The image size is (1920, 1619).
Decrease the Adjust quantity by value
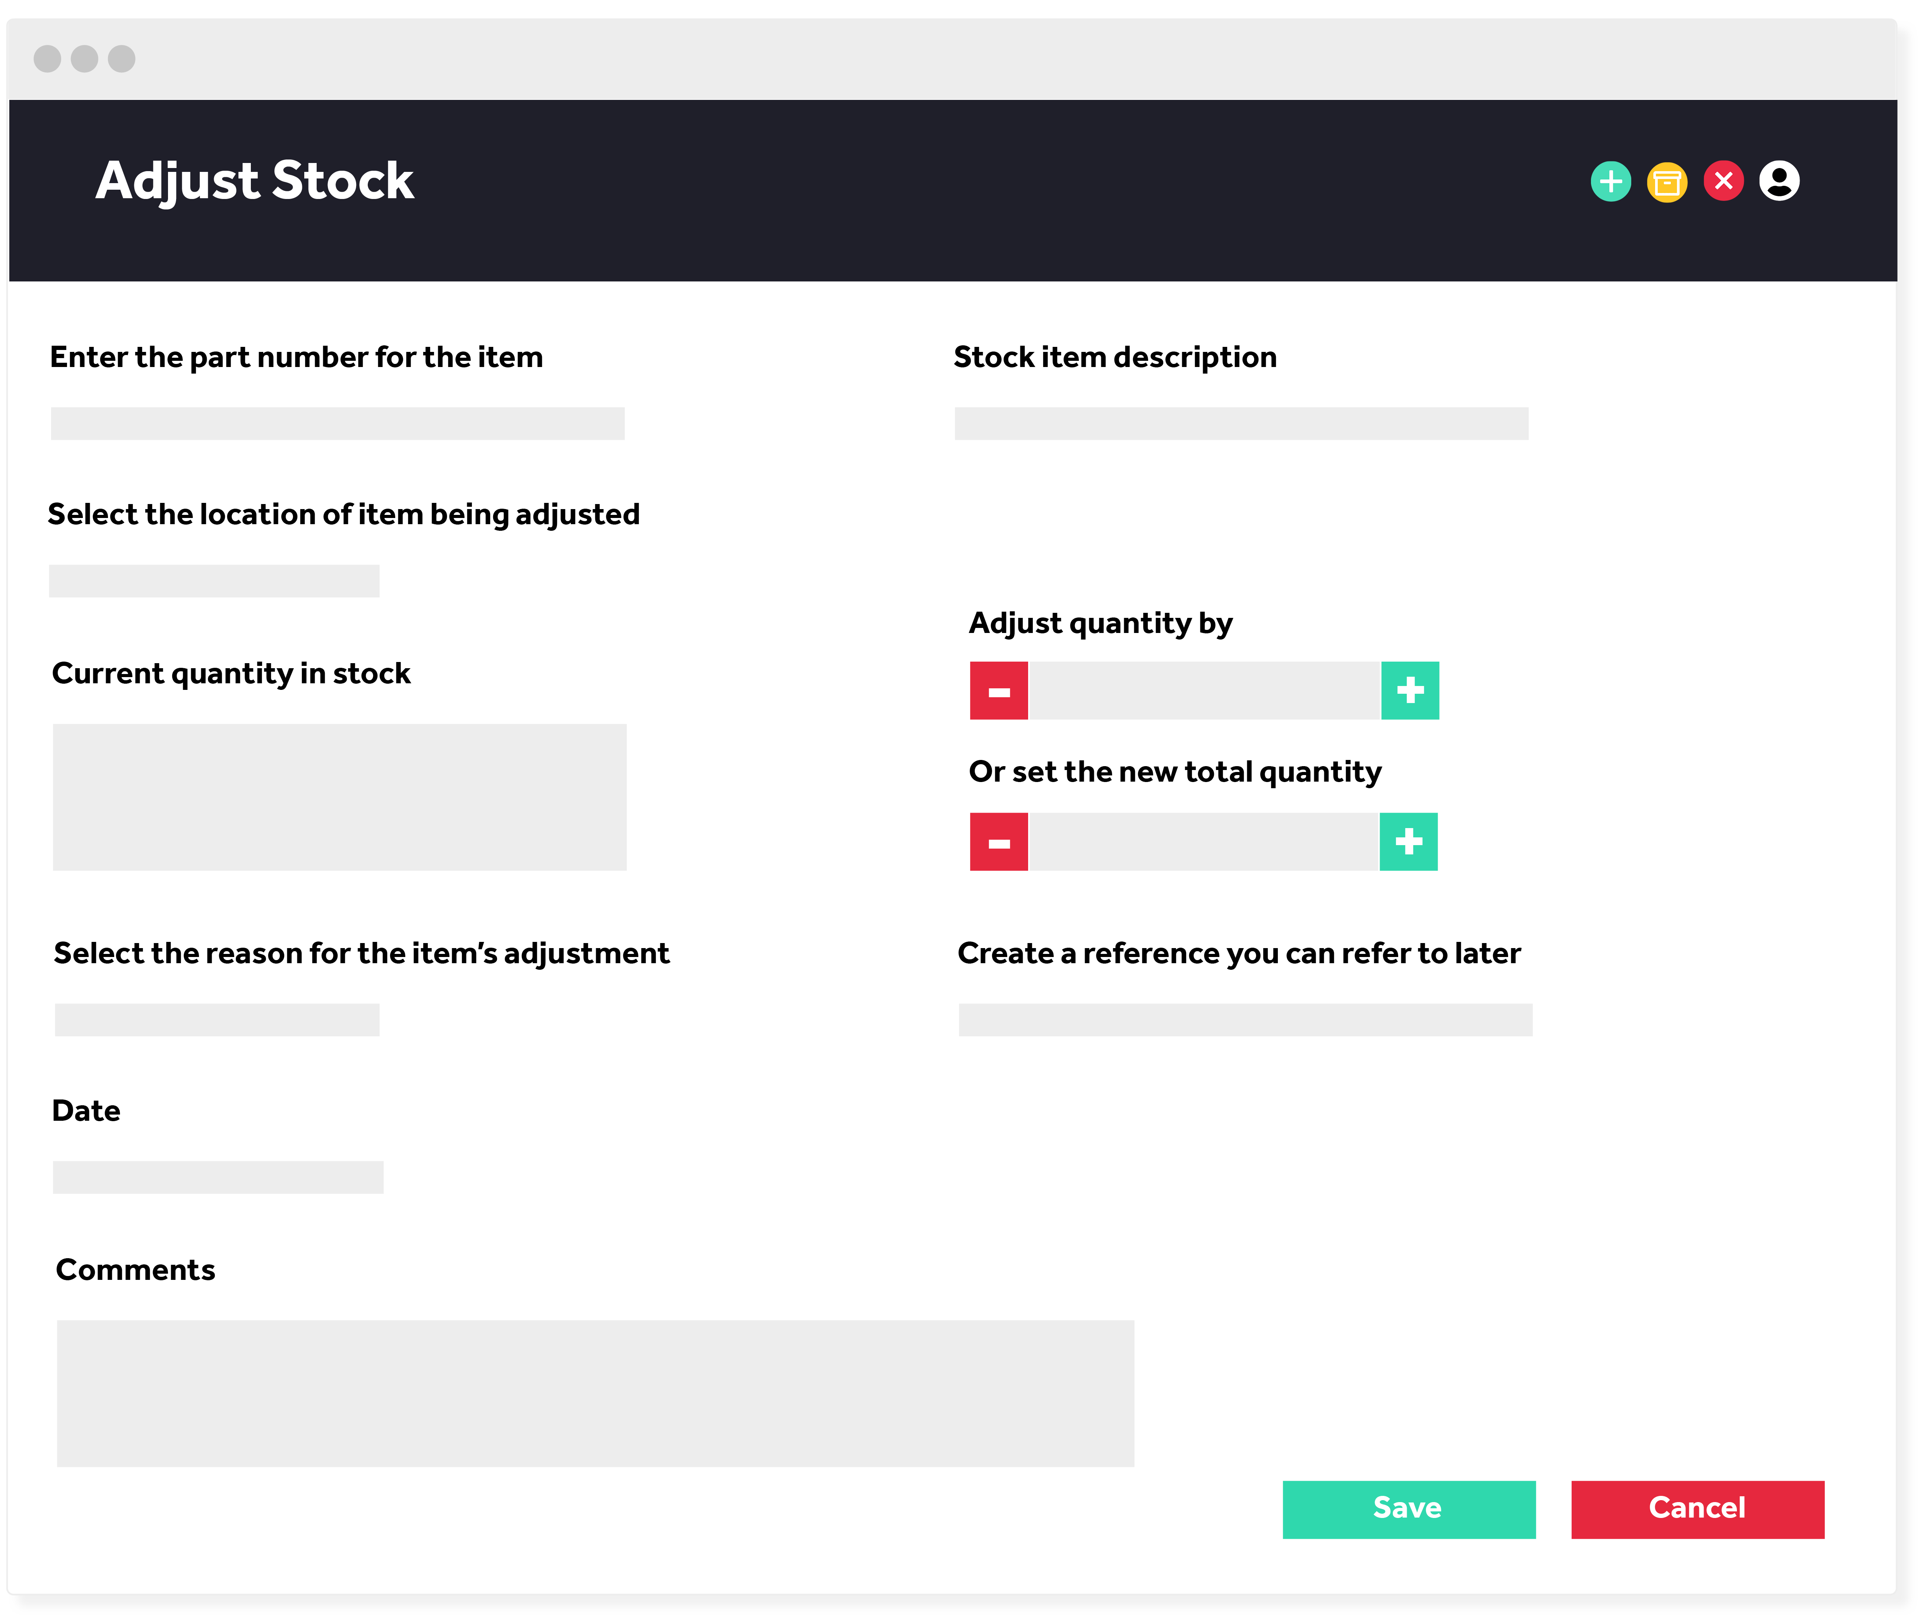(x=999, y=690)
